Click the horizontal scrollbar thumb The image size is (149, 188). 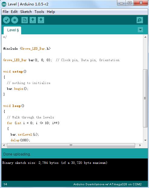(71, 145)
